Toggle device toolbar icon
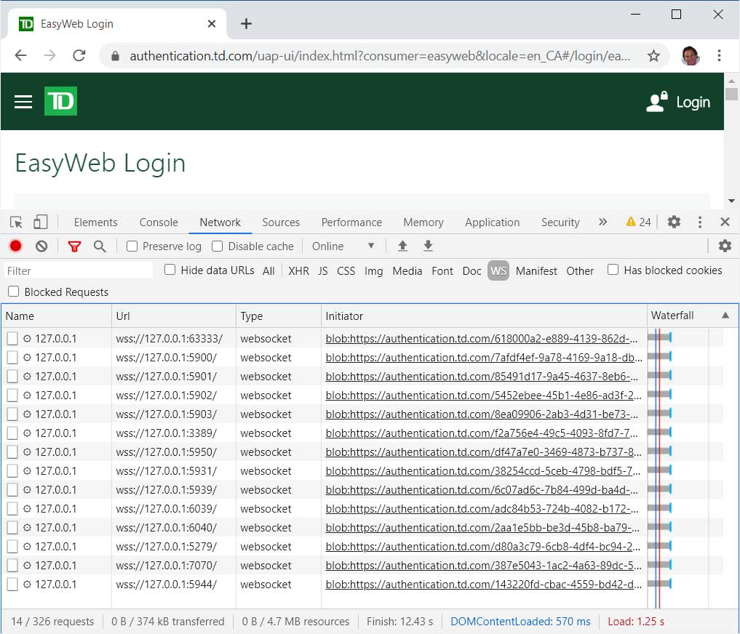This screenshot has height=634, width=740. pos(41,222)
